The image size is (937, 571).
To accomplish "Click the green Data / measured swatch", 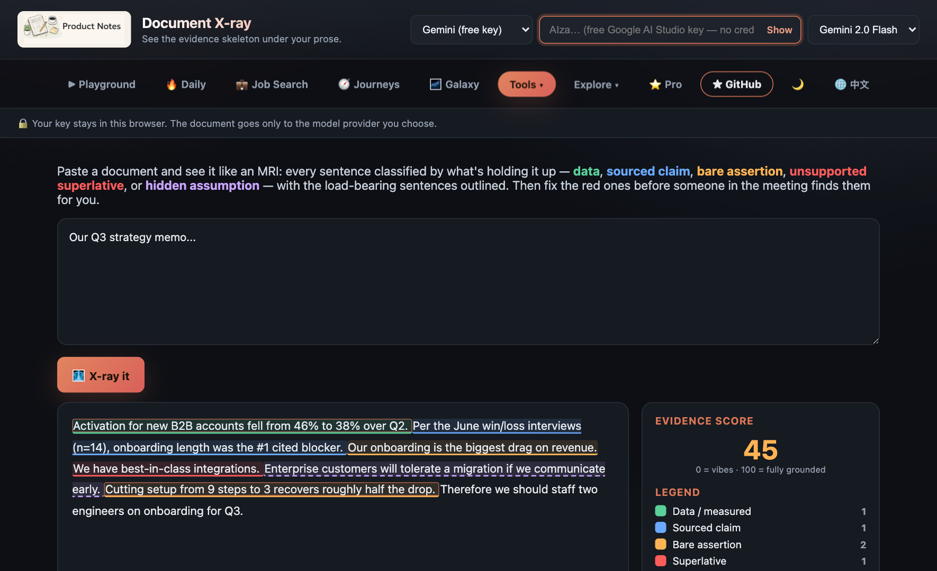I will (x=661, y=511).
